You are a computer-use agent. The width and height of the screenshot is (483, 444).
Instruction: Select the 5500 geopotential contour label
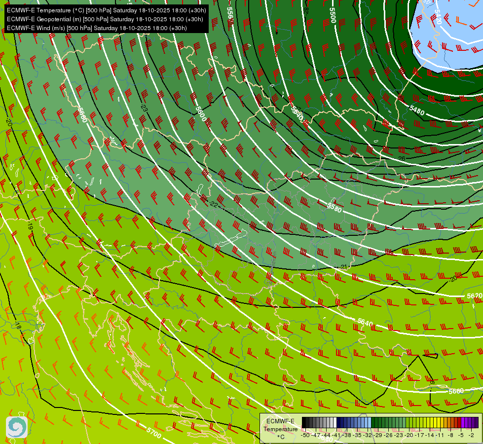(333, 15)
